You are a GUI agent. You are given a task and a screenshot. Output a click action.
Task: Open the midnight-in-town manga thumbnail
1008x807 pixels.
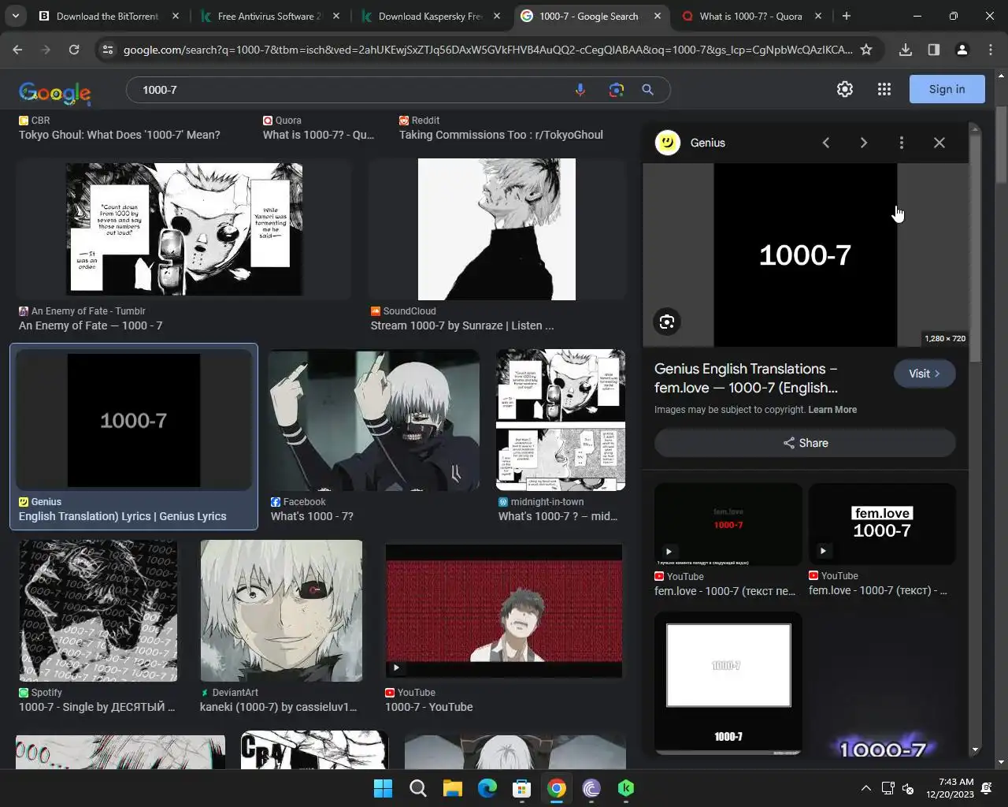click(x=561, y=420)
